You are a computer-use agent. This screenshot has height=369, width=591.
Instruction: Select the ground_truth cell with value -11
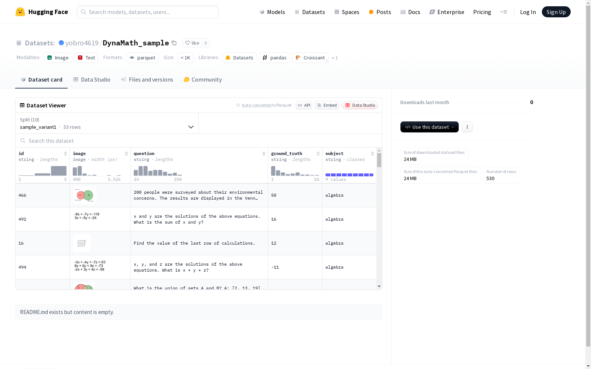[295, 267]
